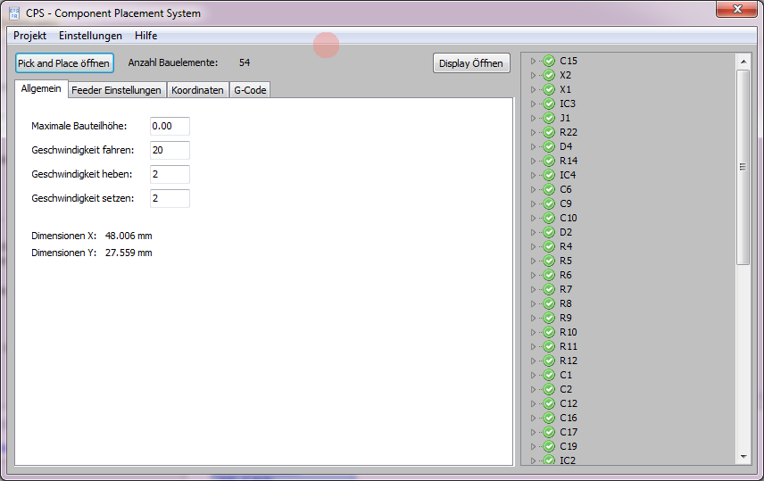Viewport: 764px width, 481px height.
Task: Click the scroll down arrow of component list
Action: coord(743,457)
